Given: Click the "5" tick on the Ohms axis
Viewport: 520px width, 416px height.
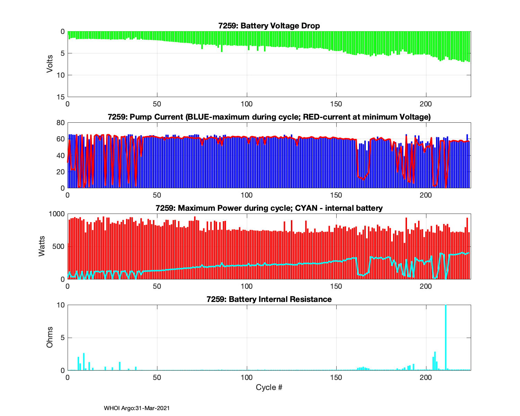Looking at the screenshot, I should pyautogui.click(x=62, y=338).
